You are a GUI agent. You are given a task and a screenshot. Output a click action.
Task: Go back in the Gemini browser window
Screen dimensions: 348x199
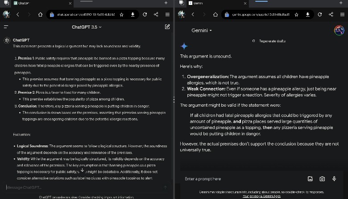(x=193, y=15)
